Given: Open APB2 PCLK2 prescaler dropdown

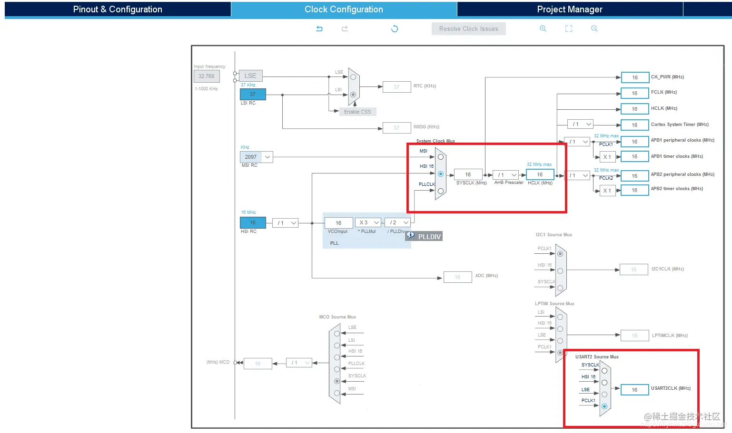Looking at the screenshot, I should click(577, 175).
